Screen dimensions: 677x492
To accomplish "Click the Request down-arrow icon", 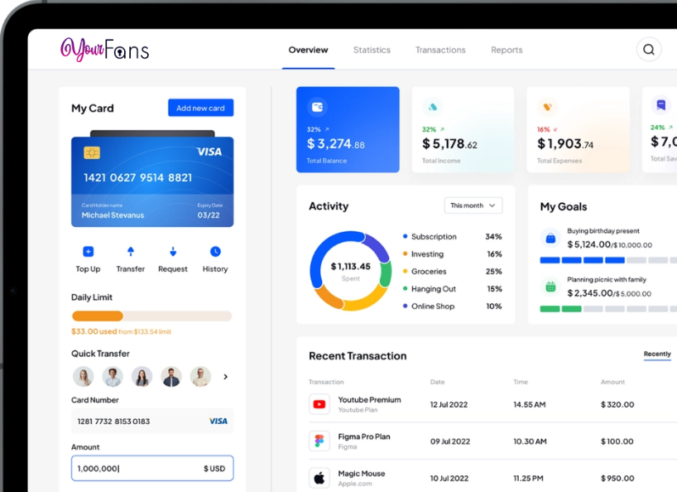I will [173, 252].
